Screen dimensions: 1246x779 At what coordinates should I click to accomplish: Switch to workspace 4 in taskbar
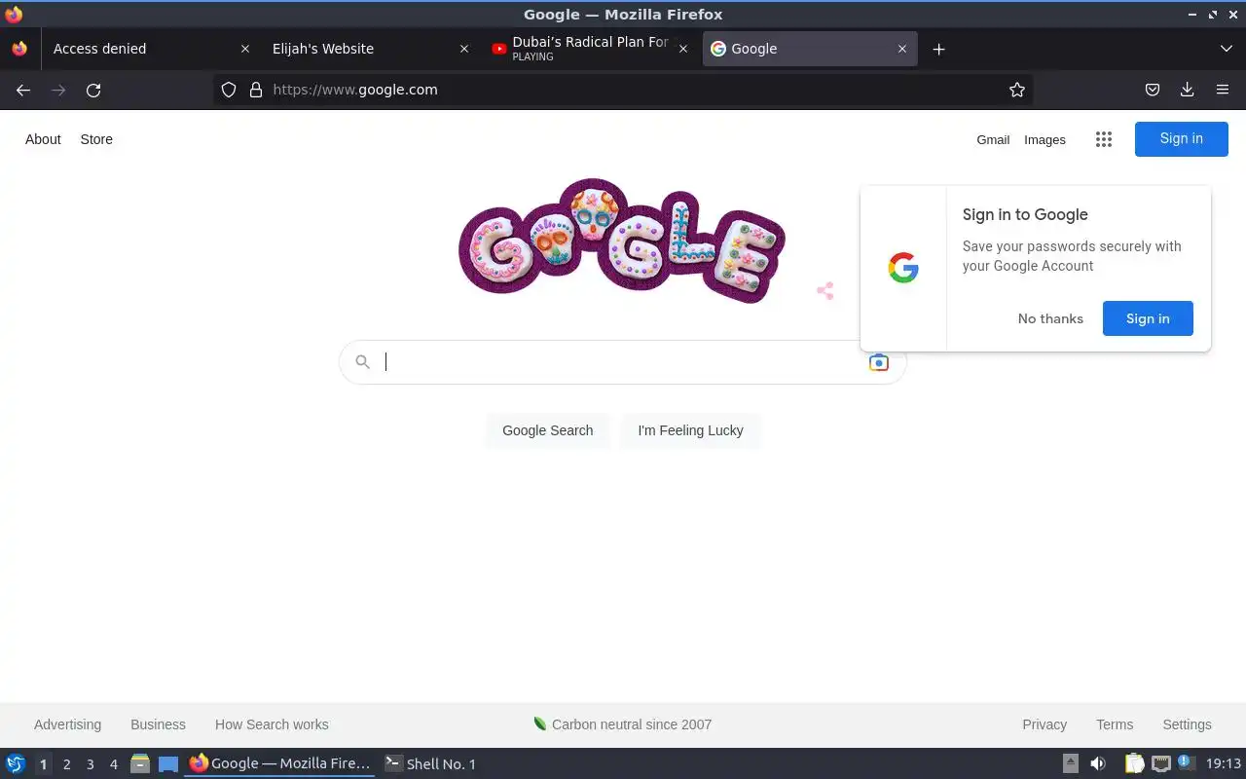point(113,764)
